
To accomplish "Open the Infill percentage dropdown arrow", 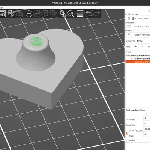I will (142, 46).
